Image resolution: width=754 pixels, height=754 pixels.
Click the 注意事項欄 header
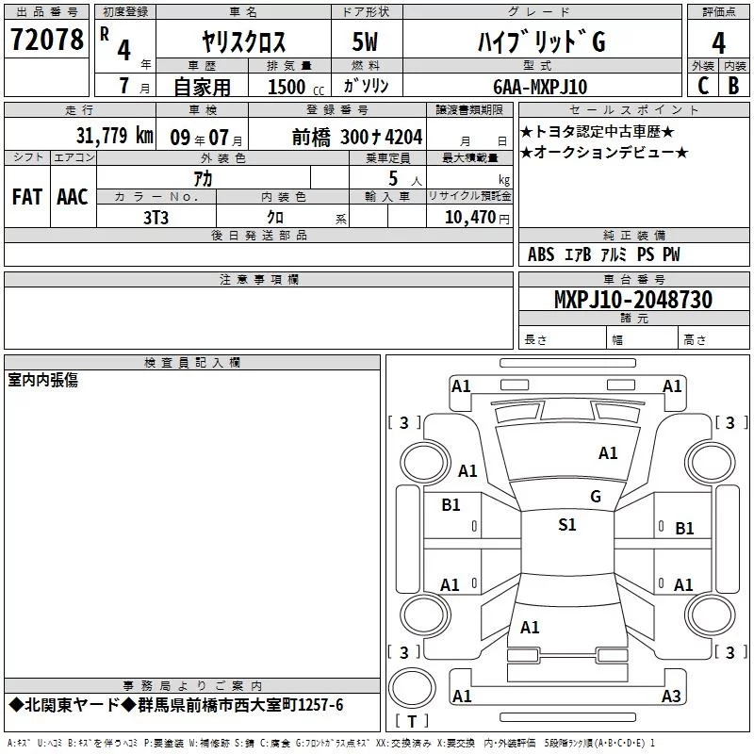[258, 279]
